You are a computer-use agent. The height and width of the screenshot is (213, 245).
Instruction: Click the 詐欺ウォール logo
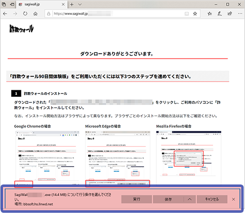click(21, 29)
